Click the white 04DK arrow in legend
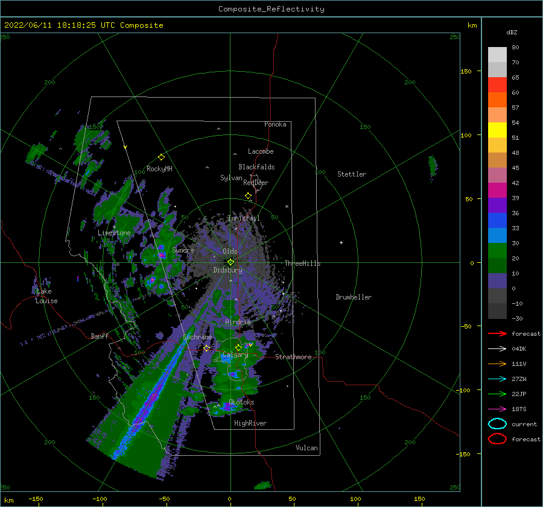 tap(497, 349)
